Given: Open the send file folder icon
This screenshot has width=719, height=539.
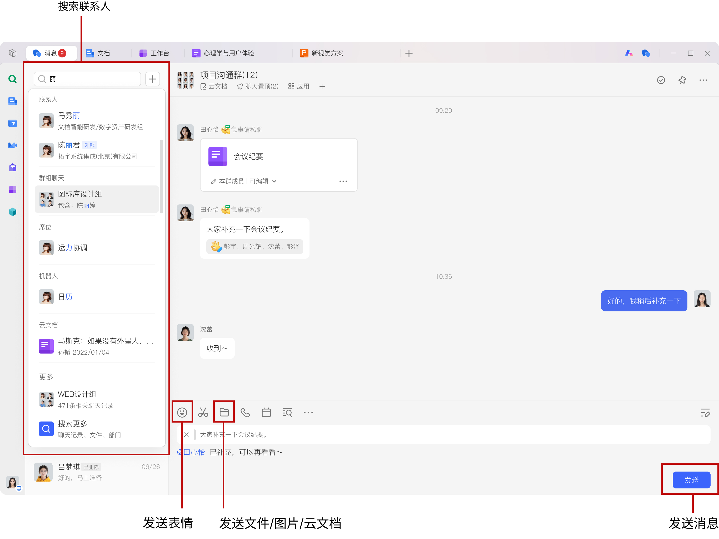Looking at the screenshot, I should point(224,413).
